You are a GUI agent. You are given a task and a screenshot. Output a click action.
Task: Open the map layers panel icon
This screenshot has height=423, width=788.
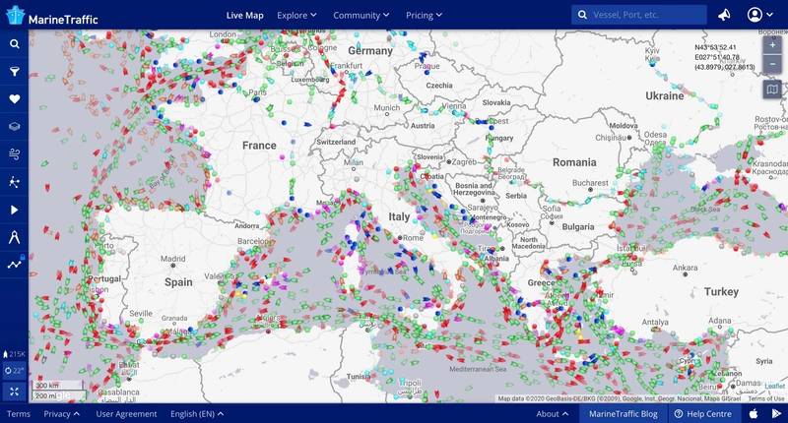tap(15, 127)
